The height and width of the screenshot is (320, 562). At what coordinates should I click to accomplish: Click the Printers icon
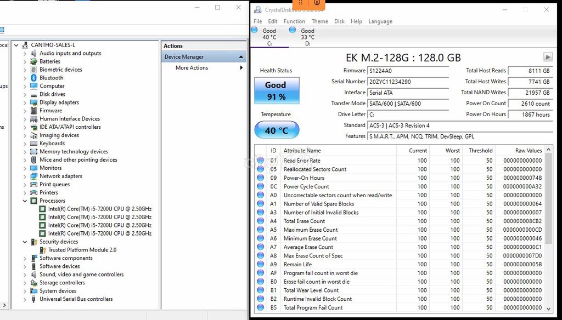[x=33, y=192]
